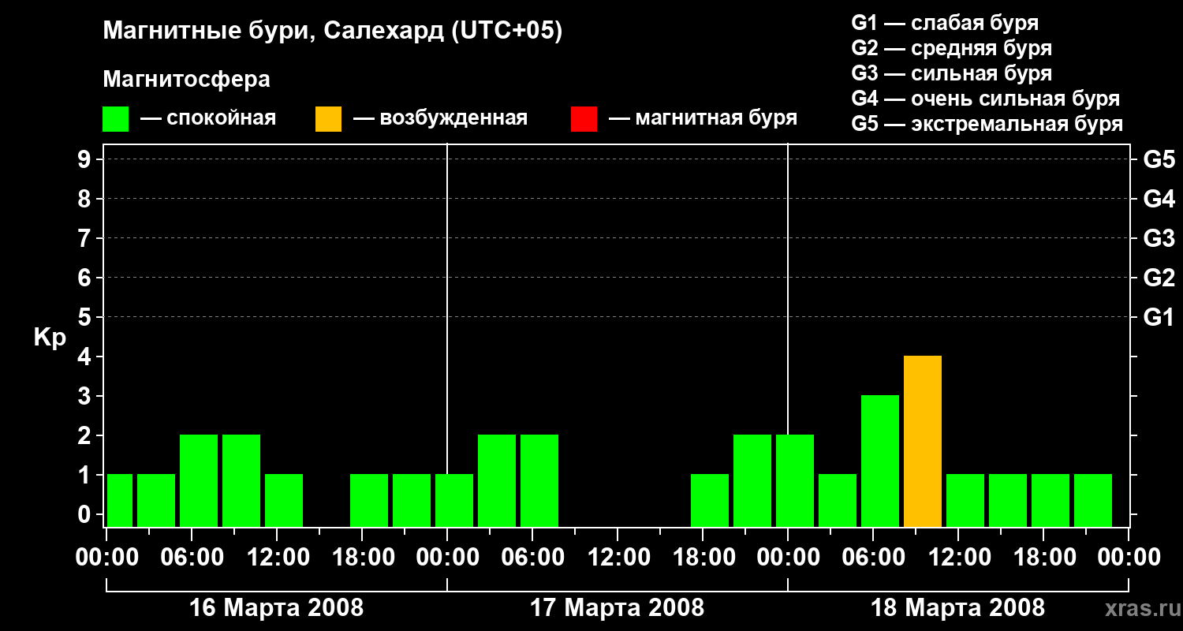Click the G1 storm-level label beside the plot
The height and width of the screenshot is (631, 1183).
[1159, 317]
